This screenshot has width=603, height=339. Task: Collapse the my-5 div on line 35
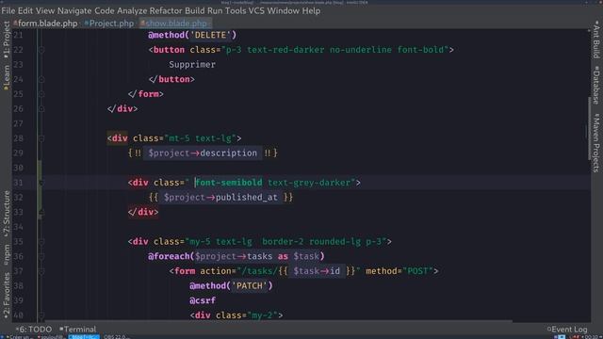pyautogui.click(x=41, y=242)
